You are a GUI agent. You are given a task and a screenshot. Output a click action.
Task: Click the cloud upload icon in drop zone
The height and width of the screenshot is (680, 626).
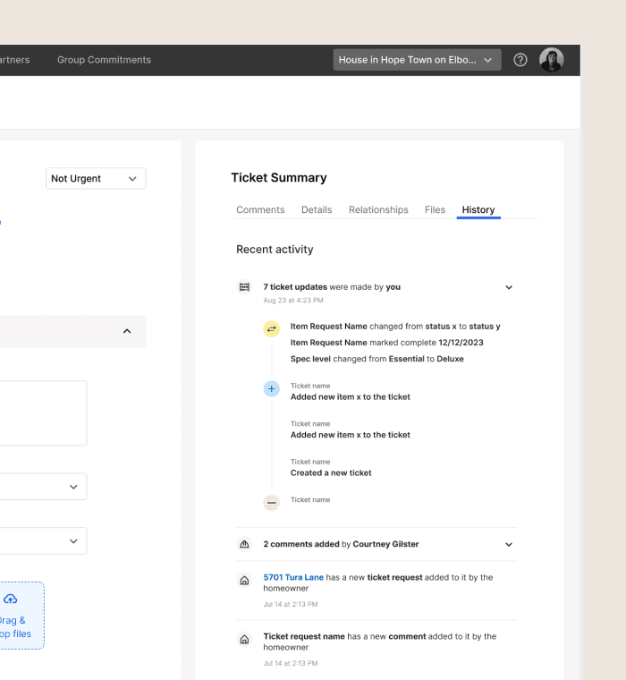[x=11, y=599]
